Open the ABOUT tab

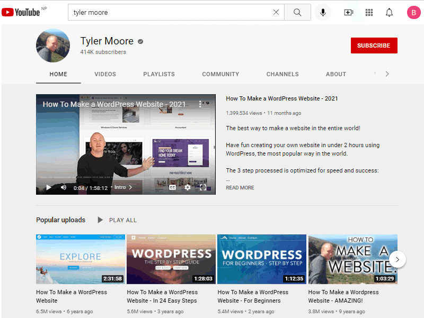click(x=336, y=74)
